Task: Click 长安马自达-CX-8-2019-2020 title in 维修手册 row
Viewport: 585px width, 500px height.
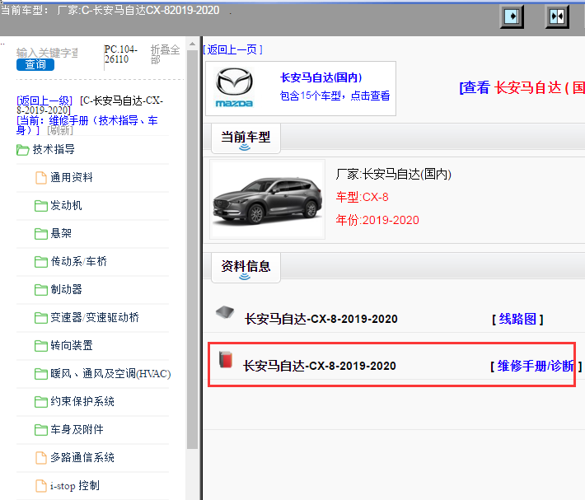Action: (320, 366)
